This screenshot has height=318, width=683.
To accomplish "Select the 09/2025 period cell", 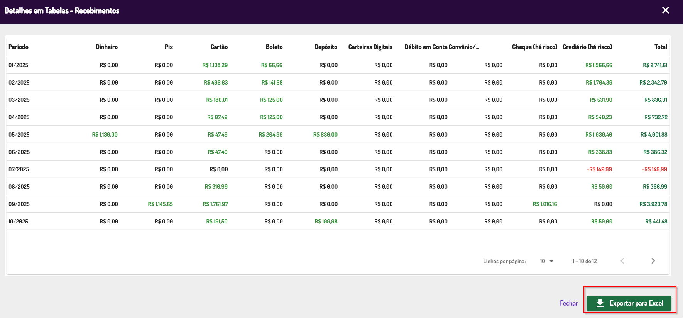I will pyautogui.click(x=19, y=204).
